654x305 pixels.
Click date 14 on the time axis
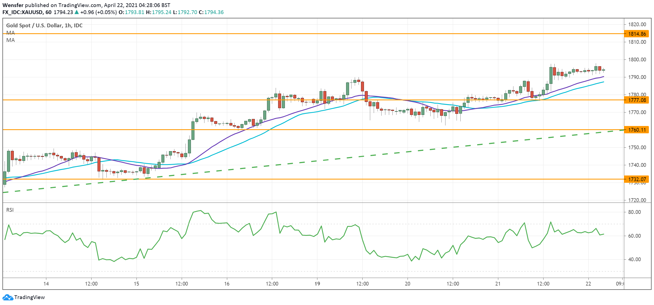46,284
